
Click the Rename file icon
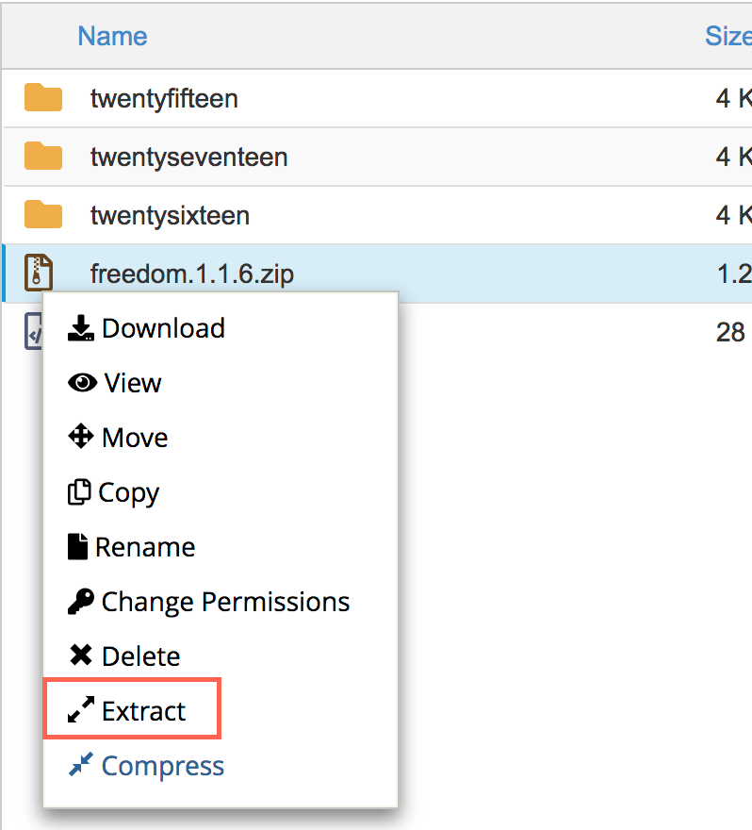[78, 547]
